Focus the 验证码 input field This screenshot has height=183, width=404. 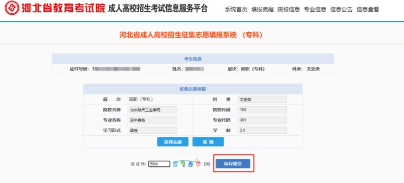(159, 164)
